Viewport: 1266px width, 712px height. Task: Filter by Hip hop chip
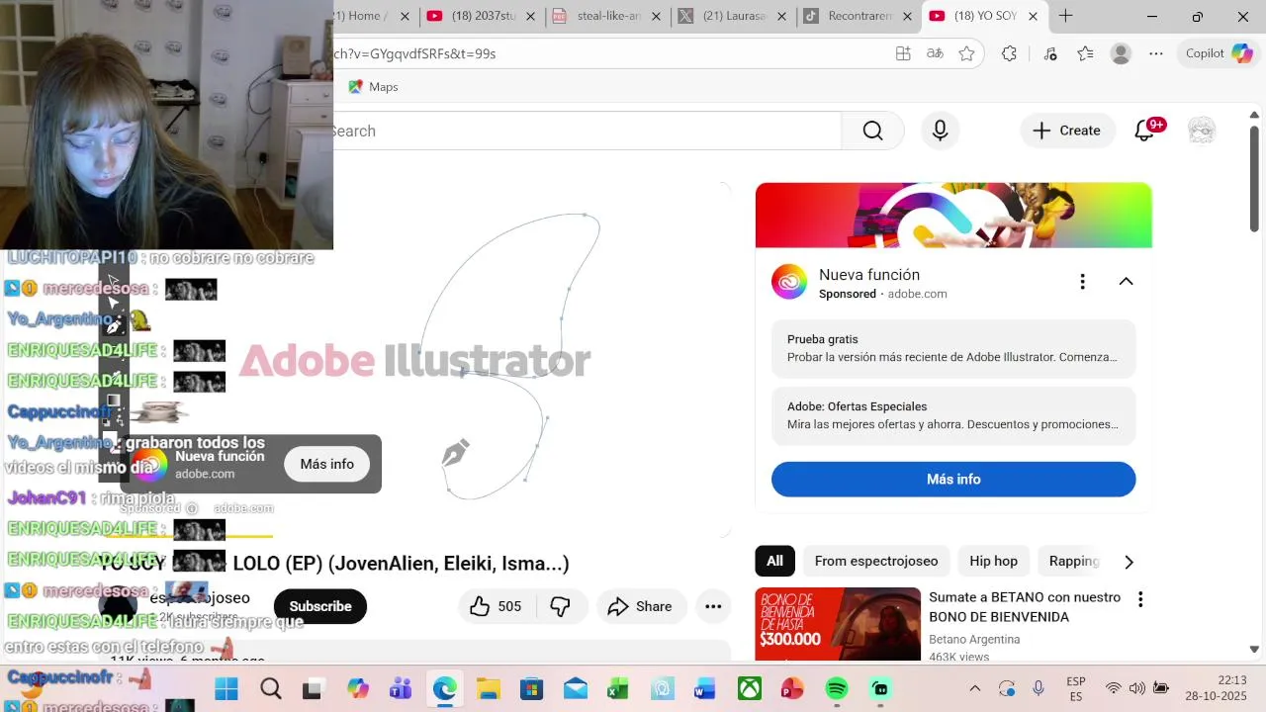click(993, 561)
